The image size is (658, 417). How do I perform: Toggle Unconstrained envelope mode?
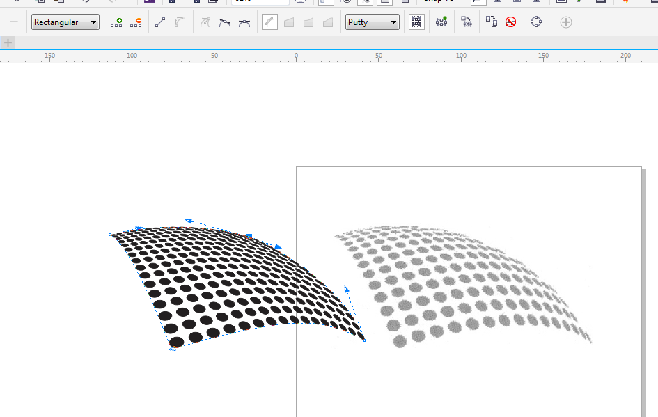[269, 22]
